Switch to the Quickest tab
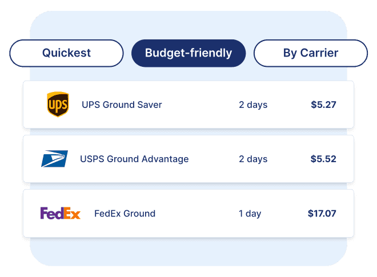Screen dimensions: 377x277 click(66, 53)
